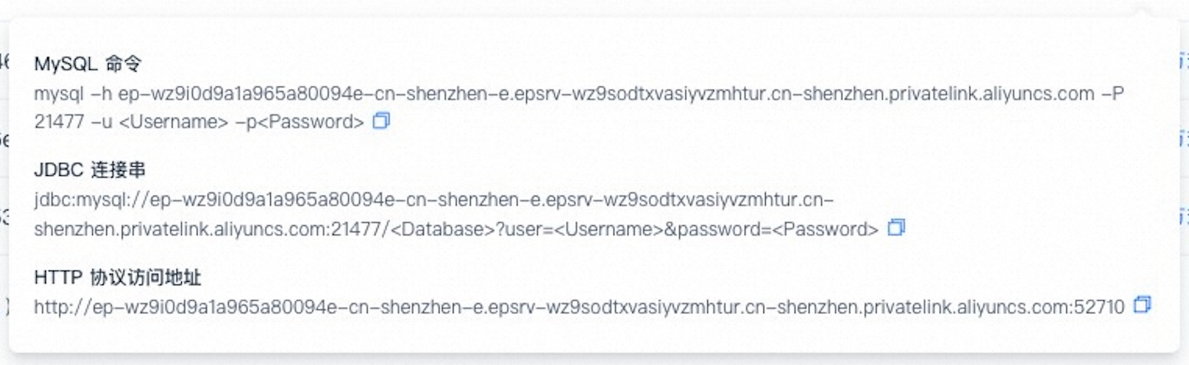Copy the MySQL command
This screenshot has height=365, width=1189.
tap(380, 121)
